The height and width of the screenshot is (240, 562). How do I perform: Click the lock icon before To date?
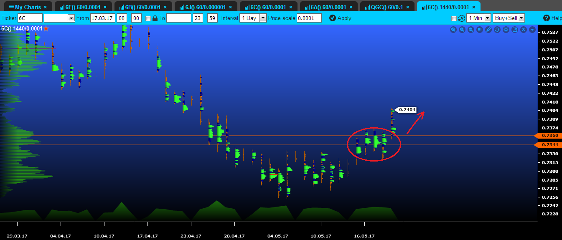155,18
